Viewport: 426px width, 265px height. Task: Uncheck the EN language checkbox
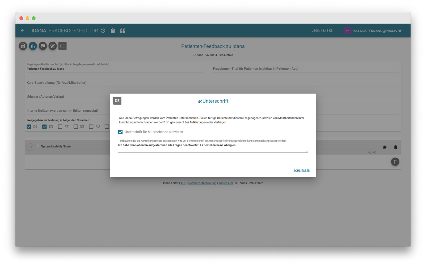pos(44,126)
